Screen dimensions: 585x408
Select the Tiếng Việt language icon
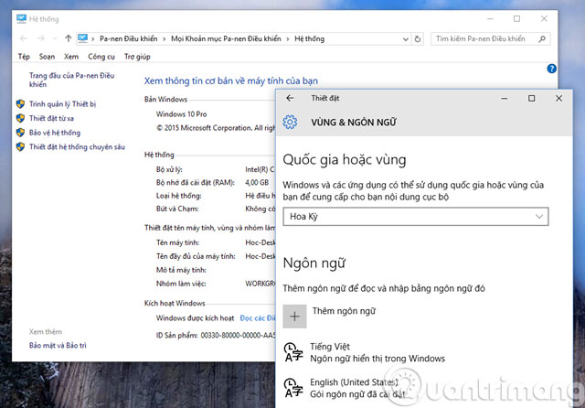[293, 353]
